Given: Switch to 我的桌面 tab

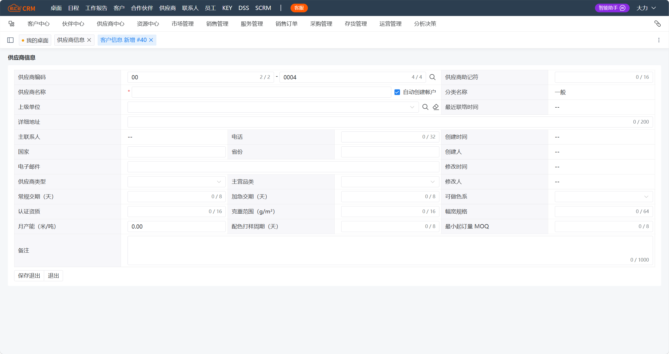Looking at the screenshot, I should coord(35,40).
